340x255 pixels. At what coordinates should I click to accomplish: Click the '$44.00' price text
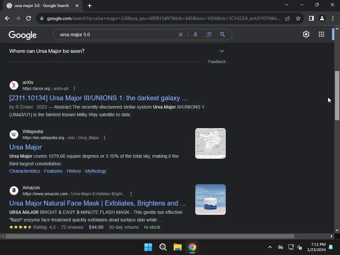96,227
